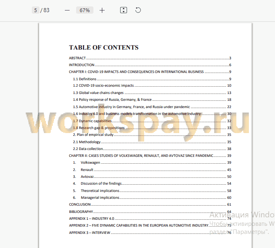Go to the Renault section entry
Viewport: 275px width, 248px height.
pyautogui.click(x=152, y=170)
